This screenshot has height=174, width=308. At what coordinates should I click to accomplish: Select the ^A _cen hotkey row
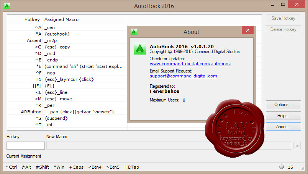point(67,27)
